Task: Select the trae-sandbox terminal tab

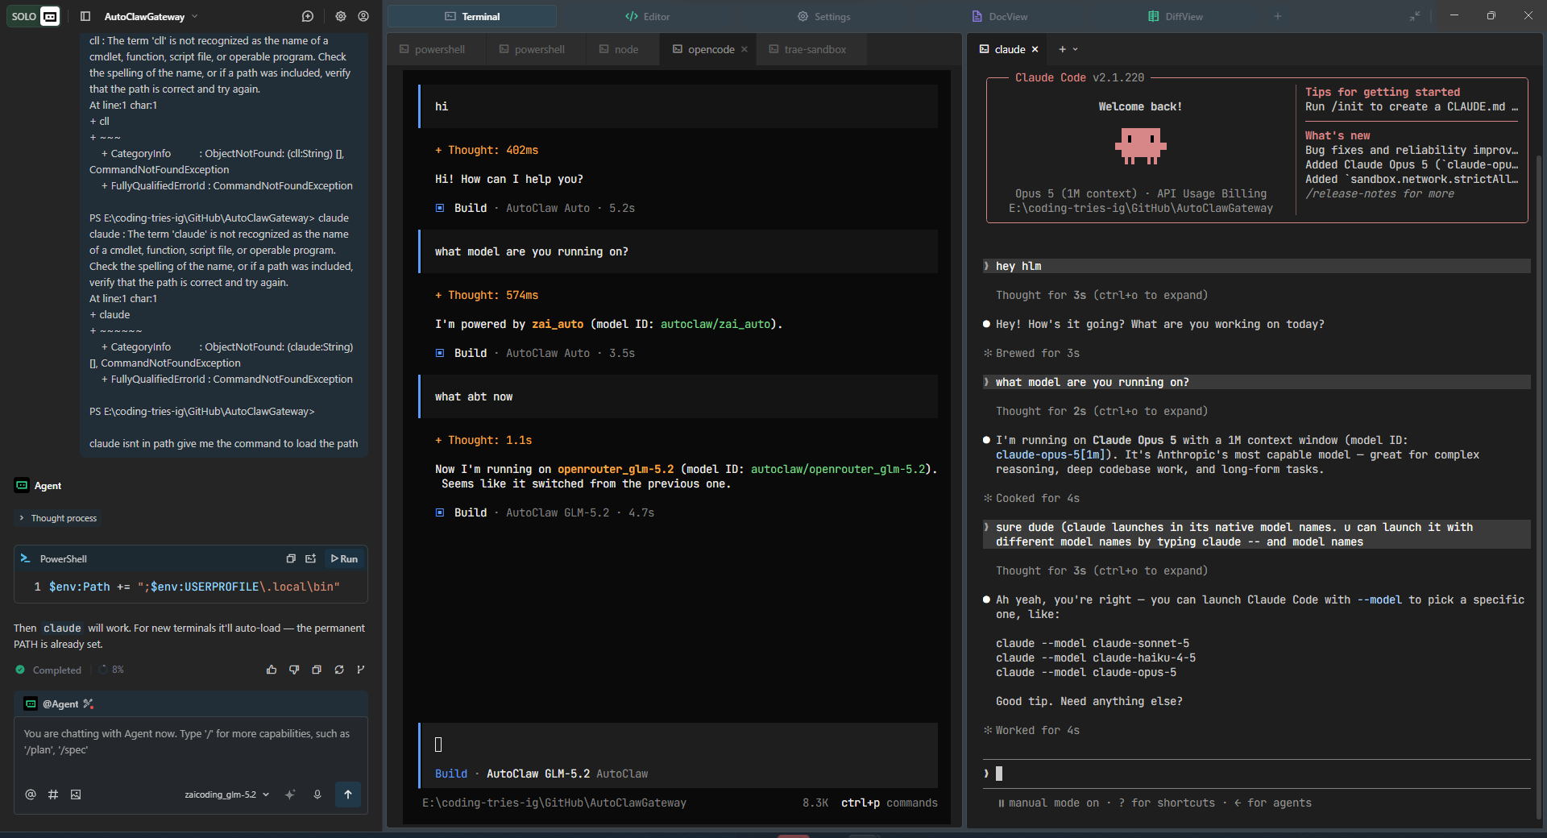Action: (807, 49)
